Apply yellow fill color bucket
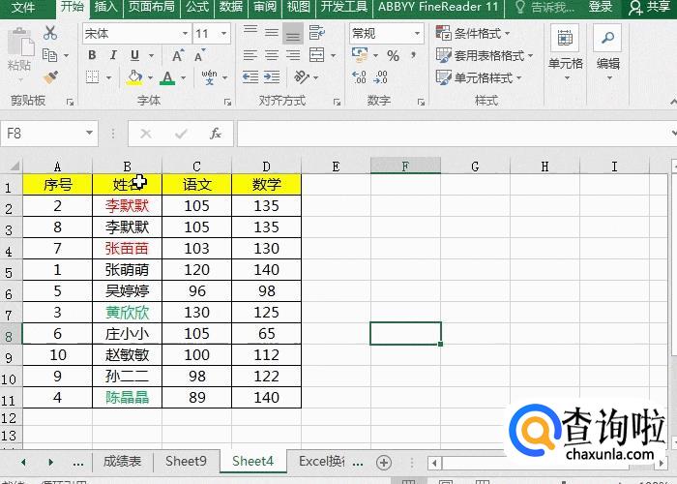677x484 pixels. [134, 77]
